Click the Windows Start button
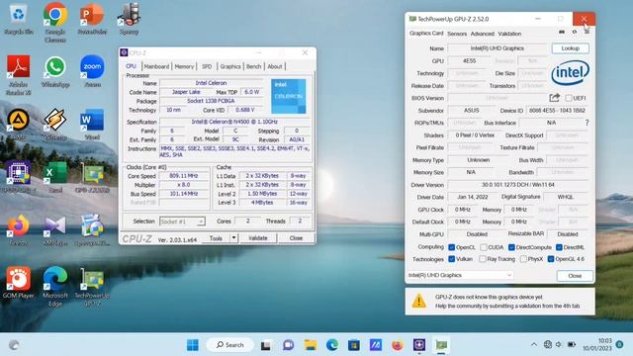Screen dimensions: 633x356 tap(193, 345)
